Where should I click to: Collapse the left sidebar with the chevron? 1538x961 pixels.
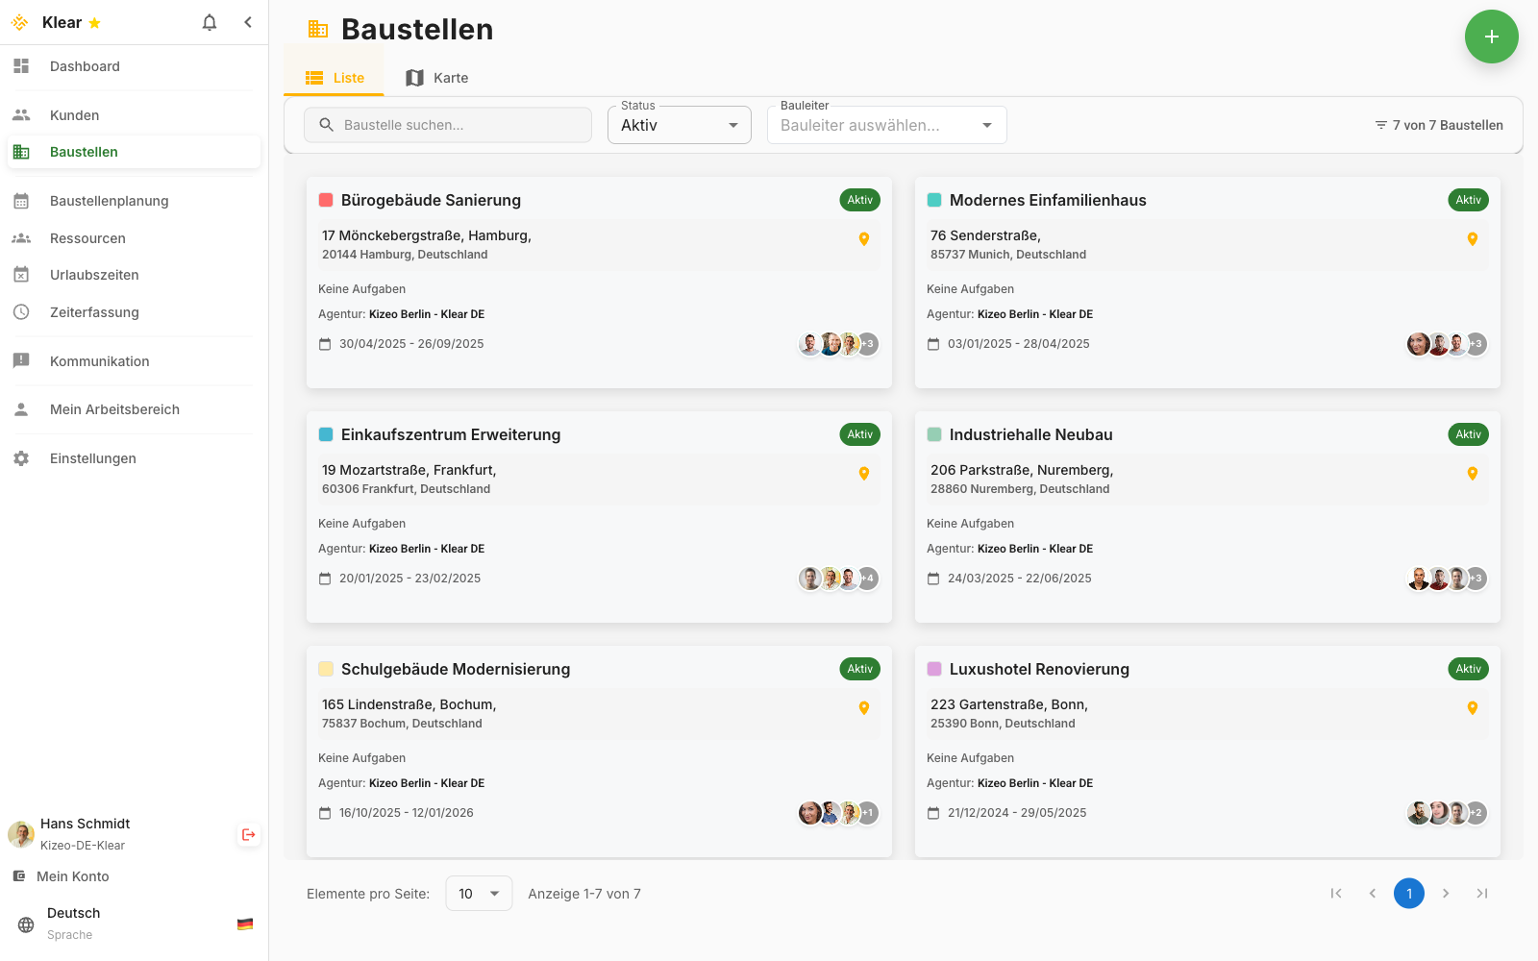248,21
